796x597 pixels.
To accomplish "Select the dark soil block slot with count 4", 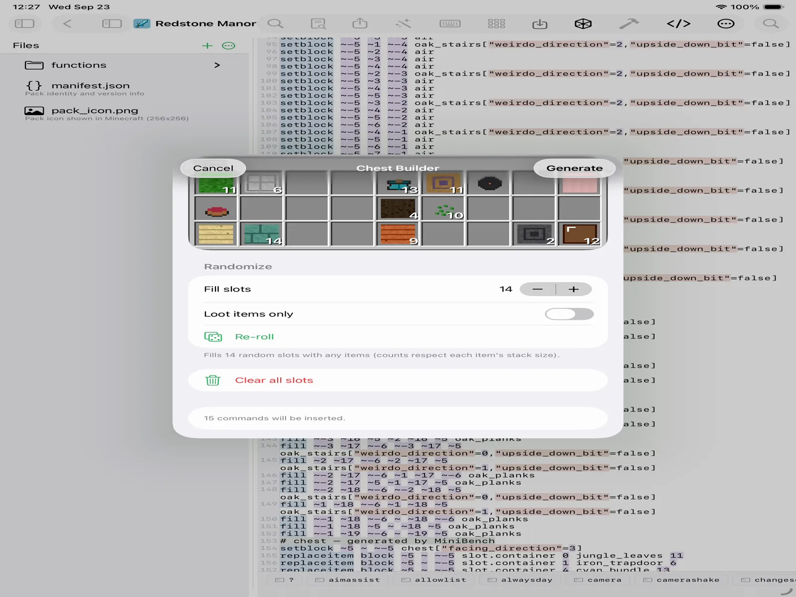I will point(398,209).
